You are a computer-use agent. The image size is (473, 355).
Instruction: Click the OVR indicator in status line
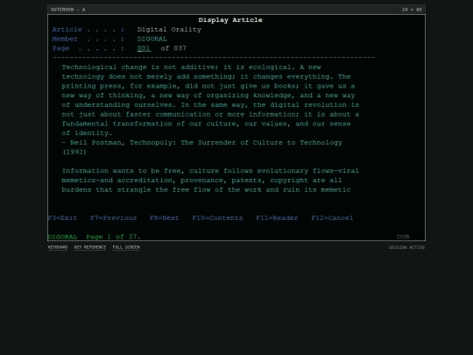coord(403,237)
